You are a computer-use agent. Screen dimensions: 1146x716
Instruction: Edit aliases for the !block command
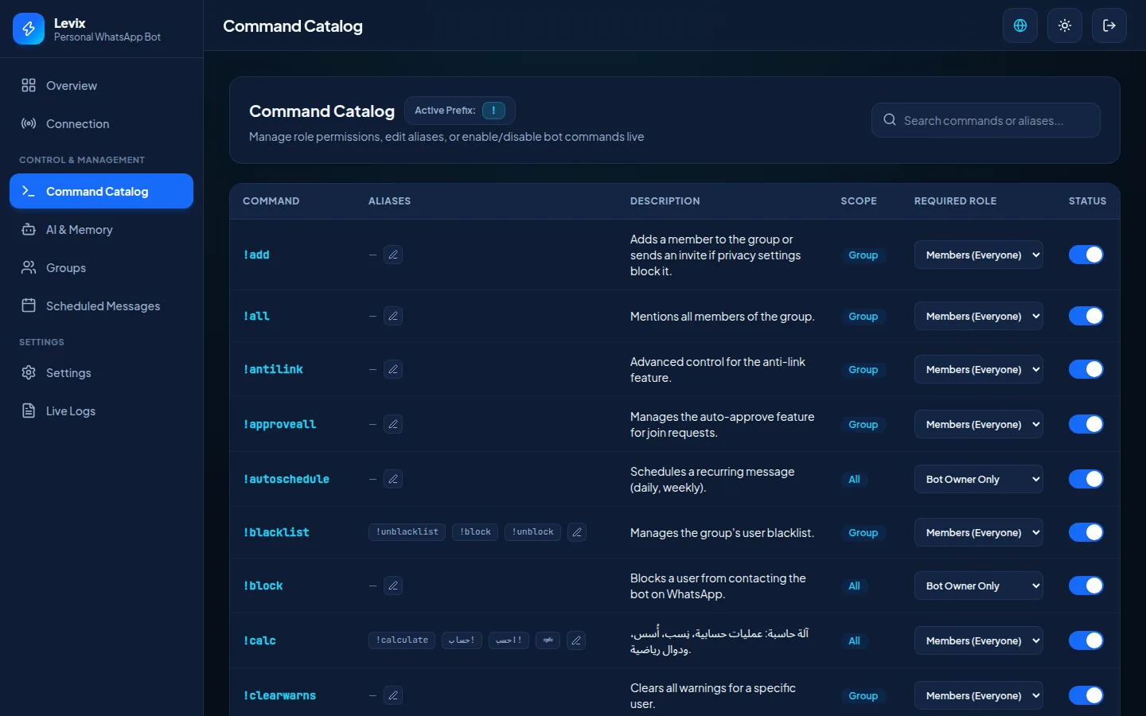click(x=393, y=586)
